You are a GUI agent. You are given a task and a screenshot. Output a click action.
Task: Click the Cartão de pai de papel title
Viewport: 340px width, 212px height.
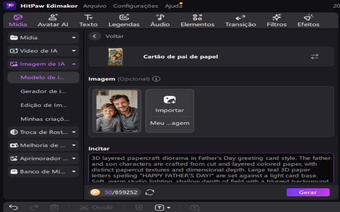(181, 57)
